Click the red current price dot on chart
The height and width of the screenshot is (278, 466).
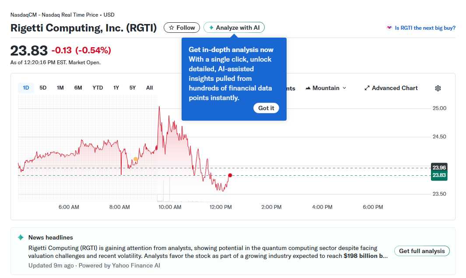(x=230, y=176)
